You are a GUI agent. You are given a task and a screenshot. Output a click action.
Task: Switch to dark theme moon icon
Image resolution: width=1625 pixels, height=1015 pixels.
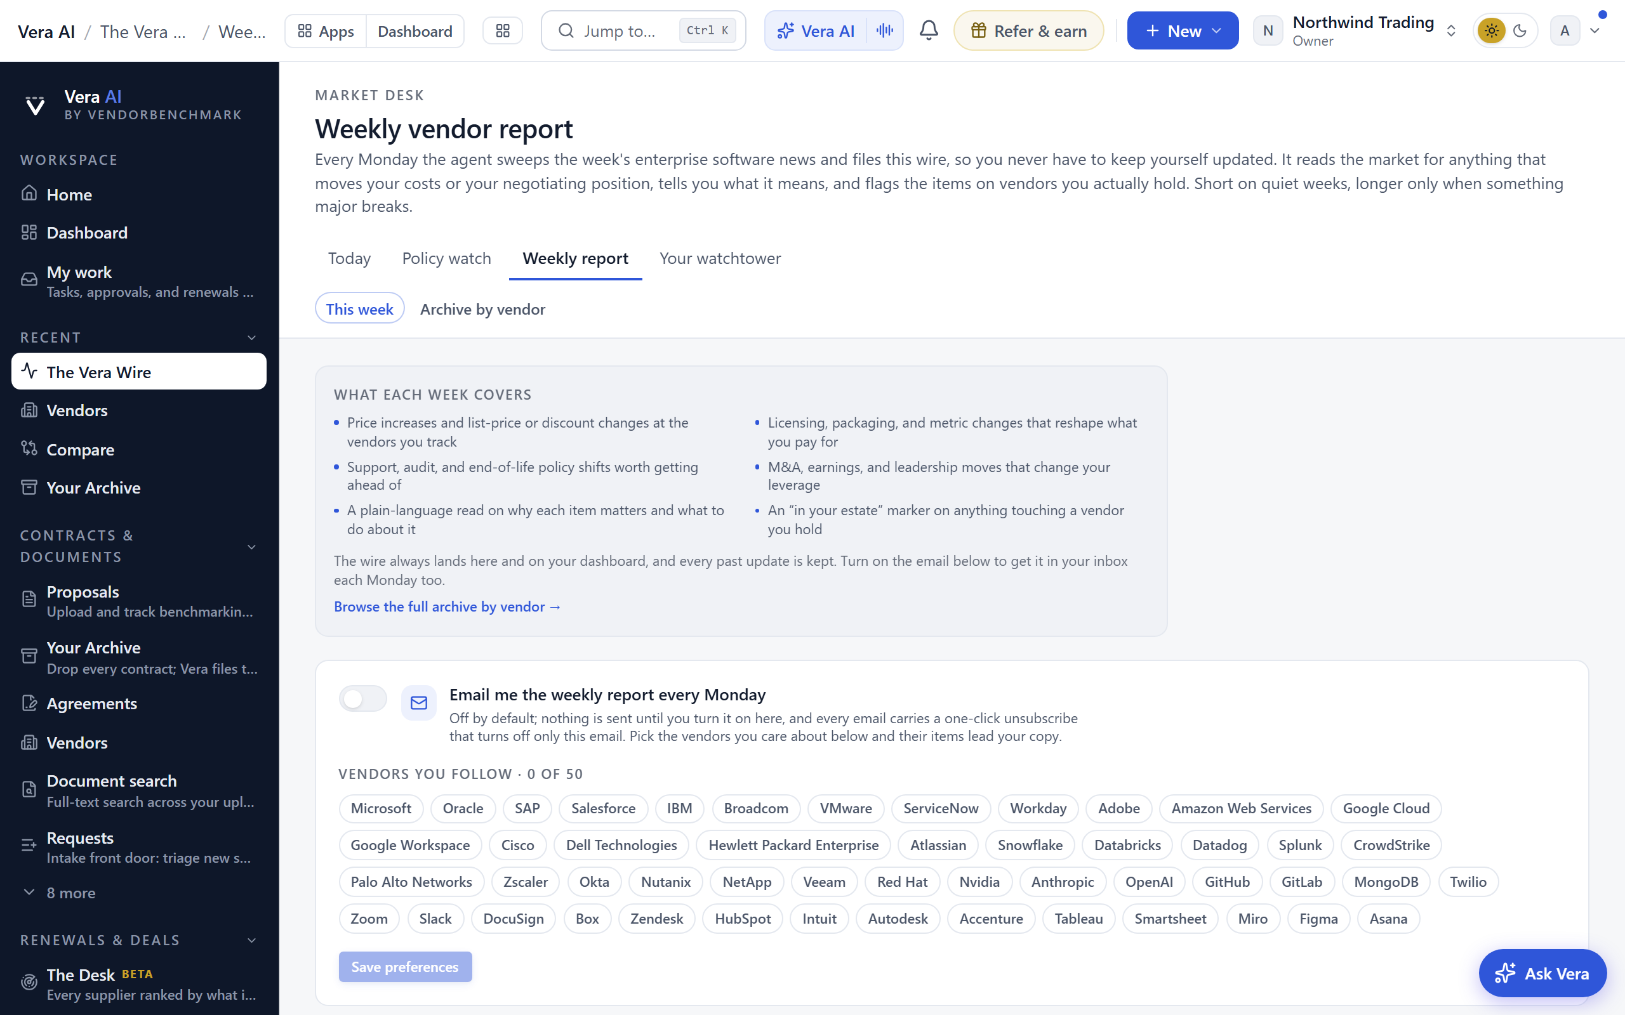pos(1520,31)
